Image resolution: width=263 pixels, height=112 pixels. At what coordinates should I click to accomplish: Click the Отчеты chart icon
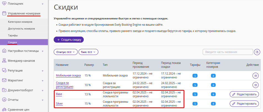(4, 100)
